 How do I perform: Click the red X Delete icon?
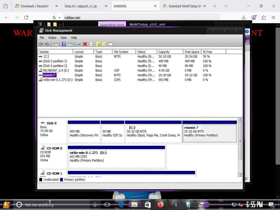(x=85, y=44)
